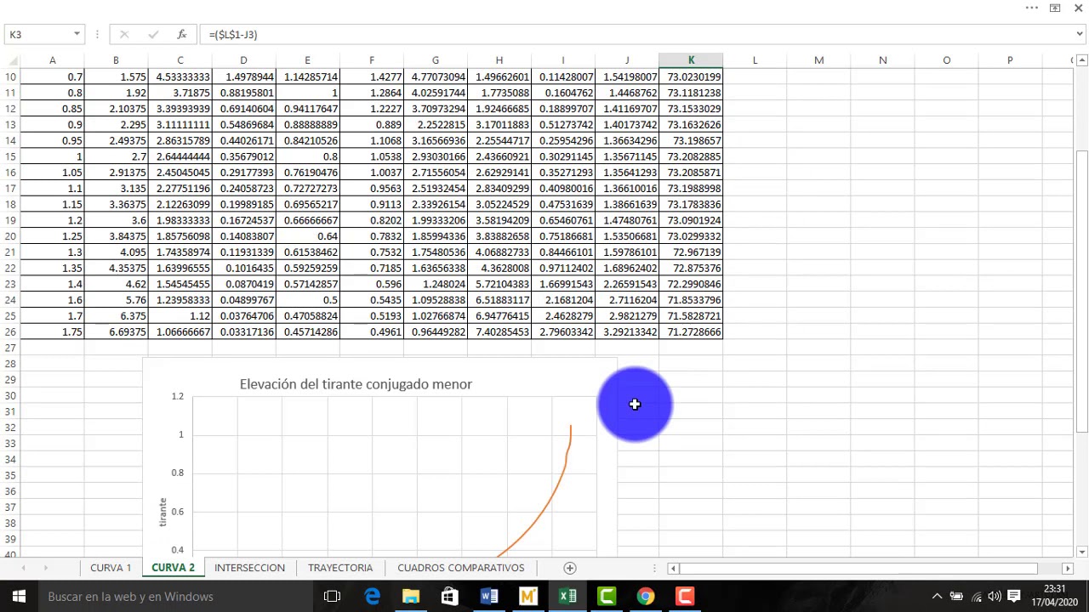Click the horizontal scrollbar left arrow
Image resolution: width=1089 pixels, height=612 pixels.
(673, 568)
